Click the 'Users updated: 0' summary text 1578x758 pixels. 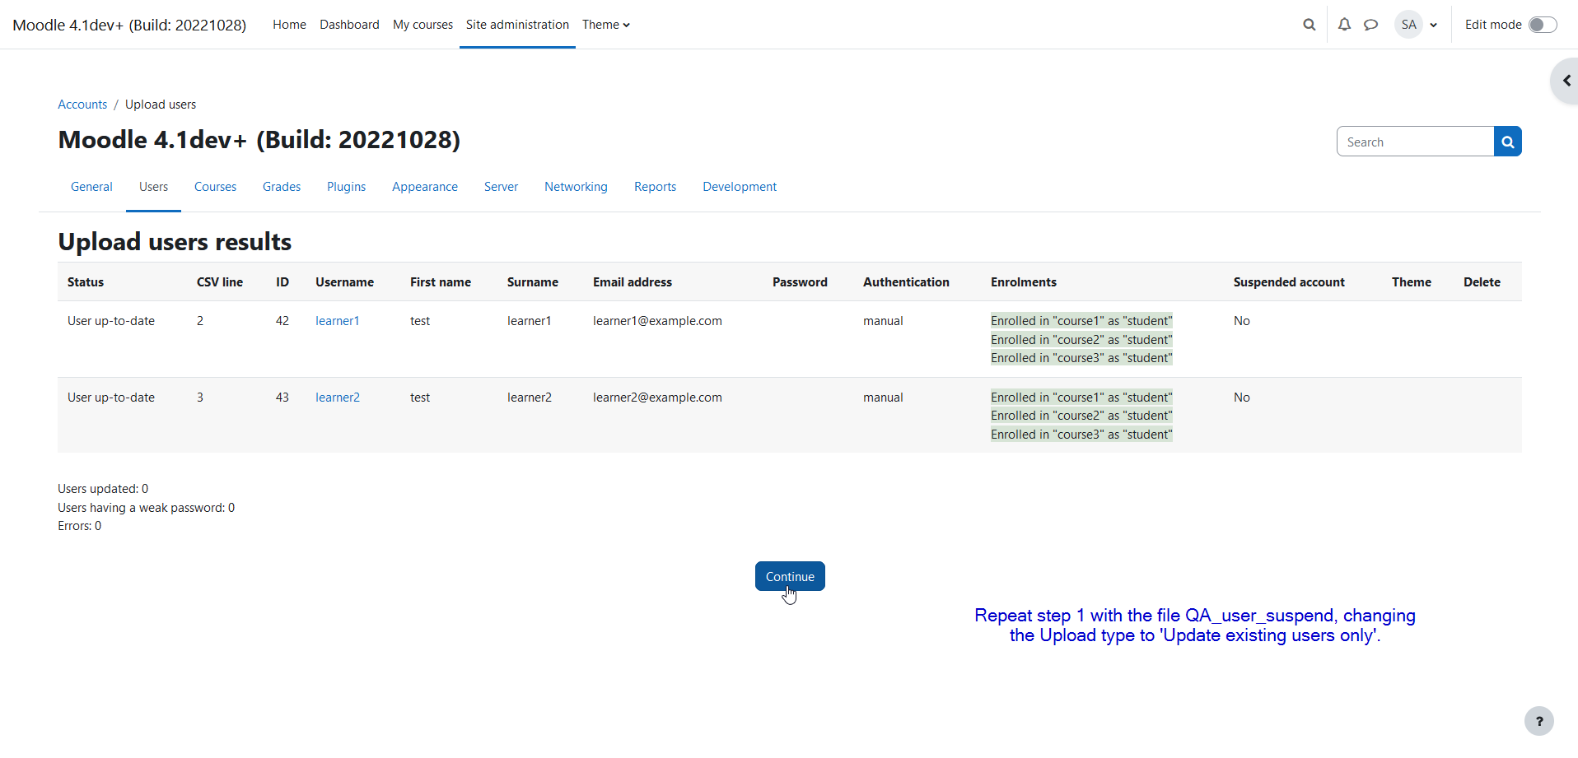tap(103, 489)
